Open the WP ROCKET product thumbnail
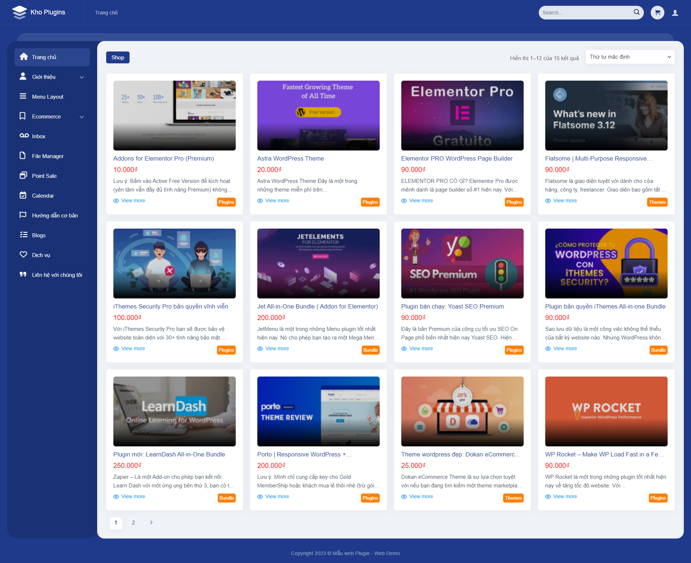The width and height of the screenshot is (691, 563). pyautogui.click(x=606, y=411)
